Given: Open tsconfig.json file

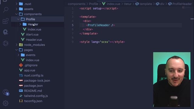Looking at the screenshot, I should [x=33, y=101].
